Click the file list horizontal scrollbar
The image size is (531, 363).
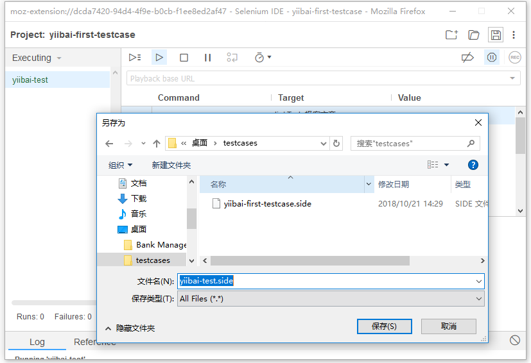(x=310, y=260)
